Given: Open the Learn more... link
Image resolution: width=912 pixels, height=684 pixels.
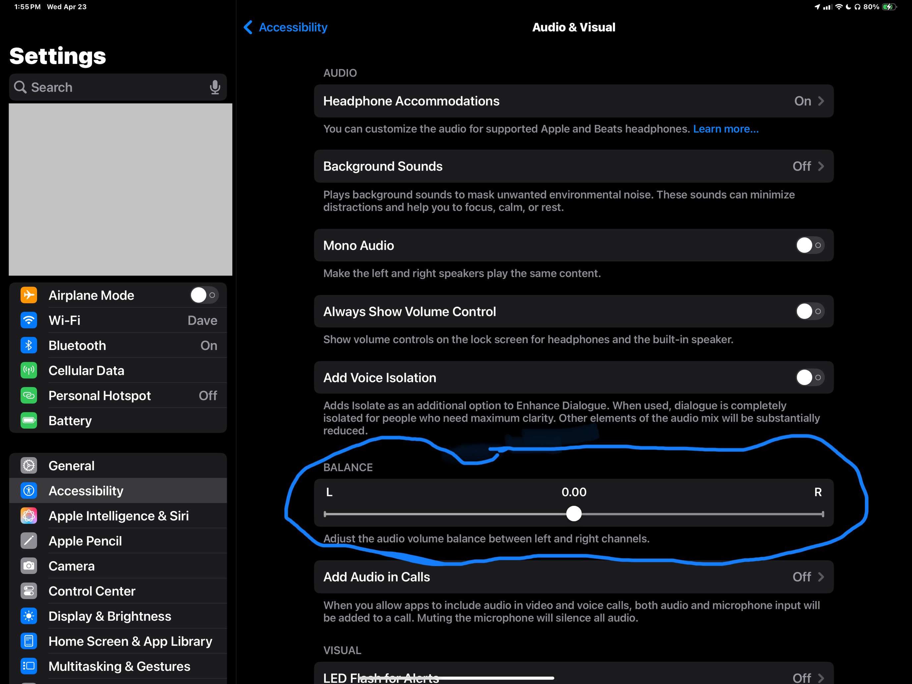Looking at the screenshot, I should [725, 129].
